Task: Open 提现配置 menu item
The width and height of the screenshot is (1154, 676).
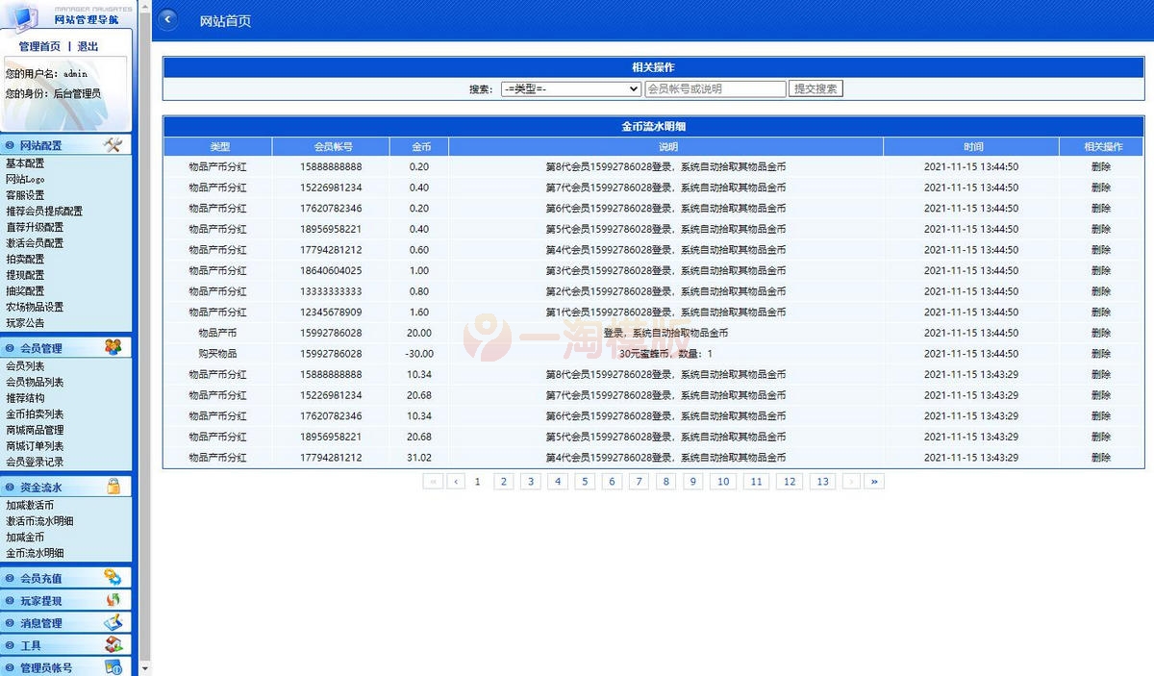Action: click(25, 275)
